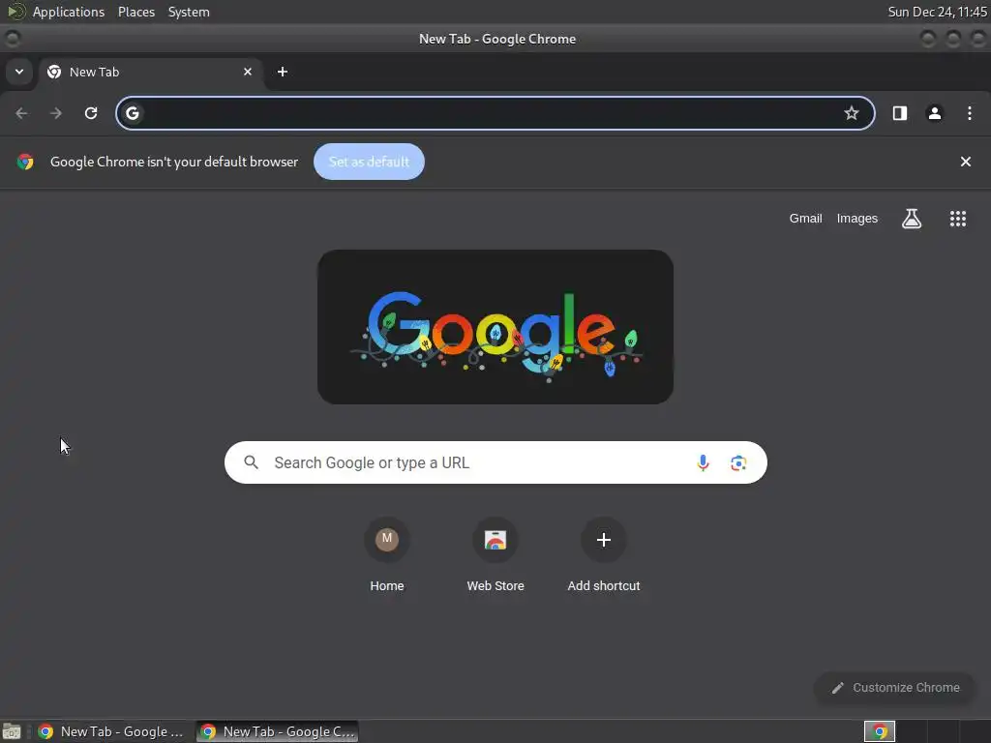The height and width of the screenshot is (743, 991).
Task: Click the Web Store label text
Action: pyautogui.click(x=495, y=585)
